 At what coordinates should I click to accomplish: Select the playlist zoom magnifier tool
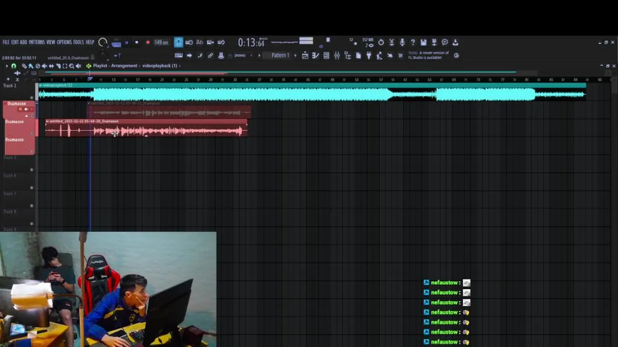tap(71, 66)
